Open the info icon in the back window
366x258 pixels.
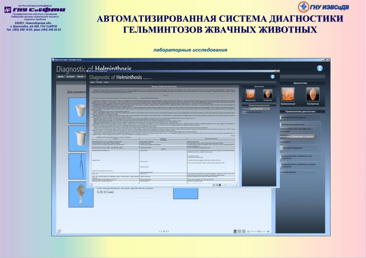(x=320, y=68)
